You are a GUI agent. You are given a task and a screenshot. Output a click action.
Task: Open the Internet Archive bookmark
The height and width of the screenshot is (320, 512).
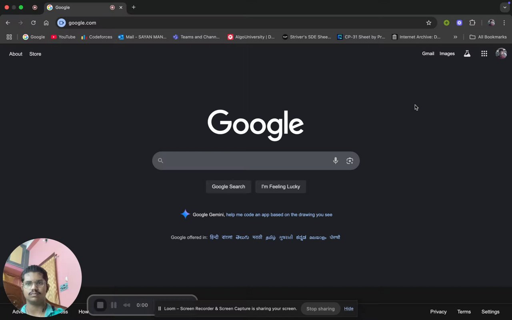(x=416, y=37)
